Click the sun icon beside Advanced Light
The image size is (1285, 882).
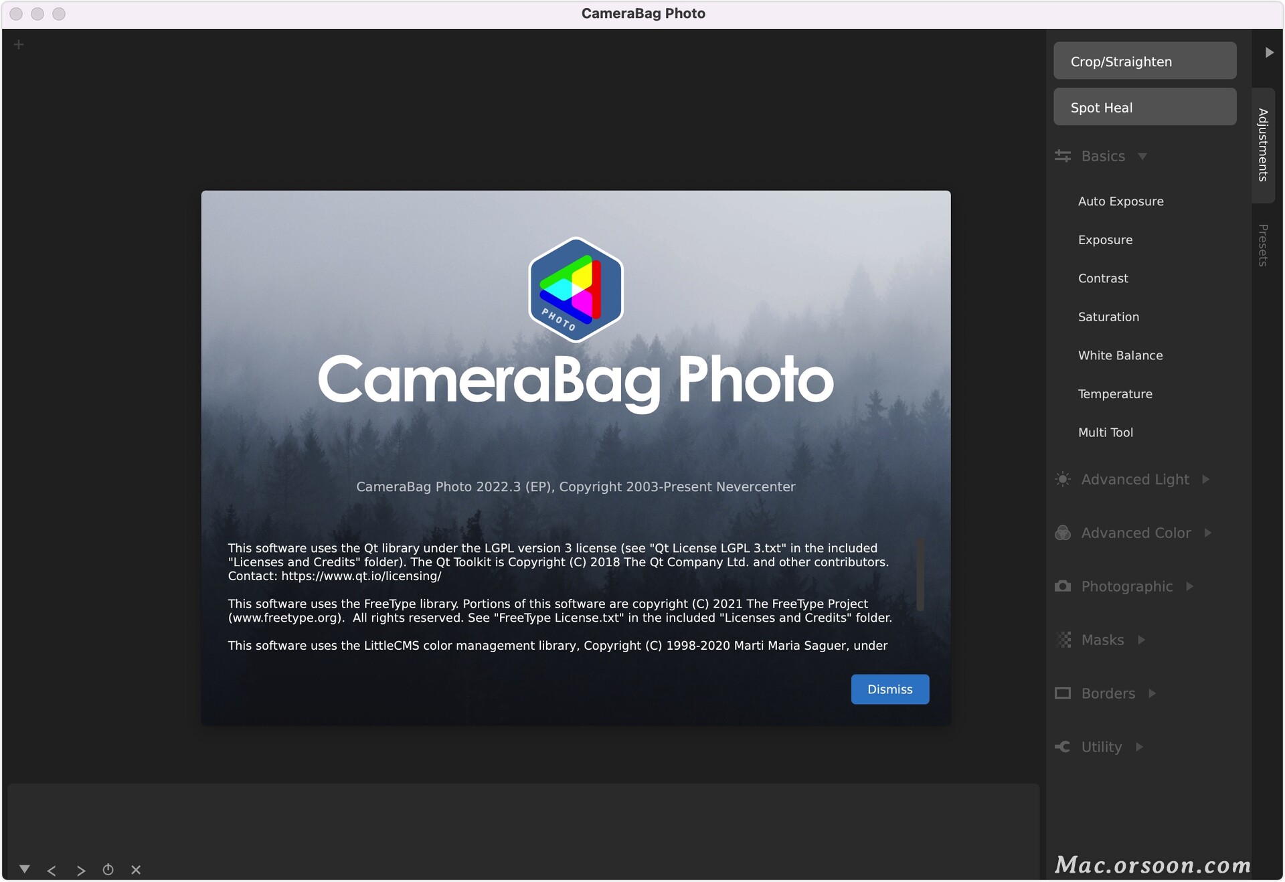[1062, 479]
